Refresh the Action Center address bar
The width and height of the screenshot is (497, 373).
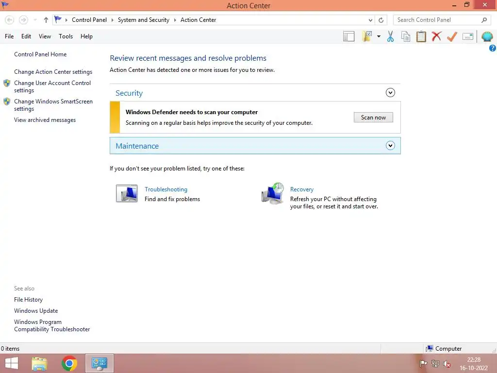tap(381, 20)
